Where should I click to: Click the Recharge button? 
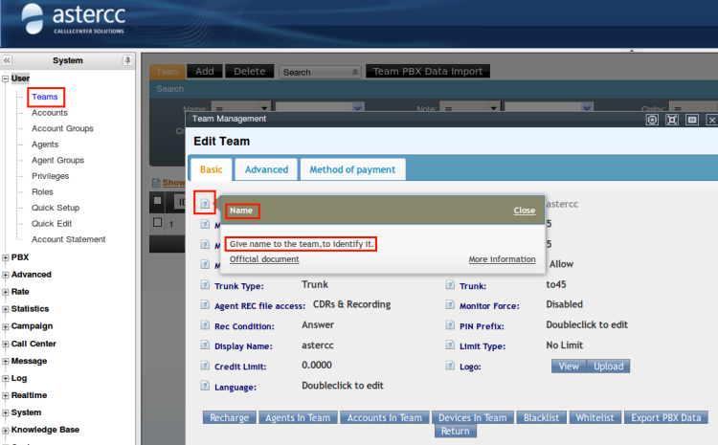point(229,417)
